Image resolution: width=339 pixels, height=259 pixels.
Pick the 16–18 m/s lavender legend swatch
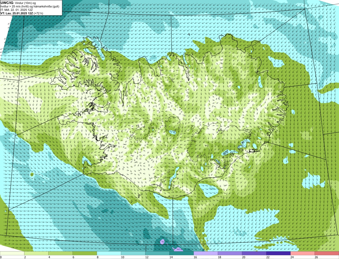tap(206, 253)
